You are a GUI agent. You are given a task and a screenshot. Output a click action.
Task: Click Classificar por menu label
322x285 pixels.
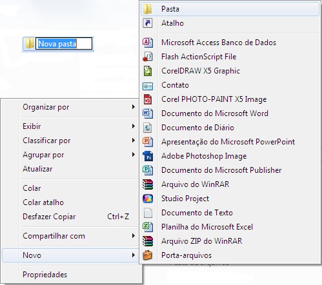[46, 141]
